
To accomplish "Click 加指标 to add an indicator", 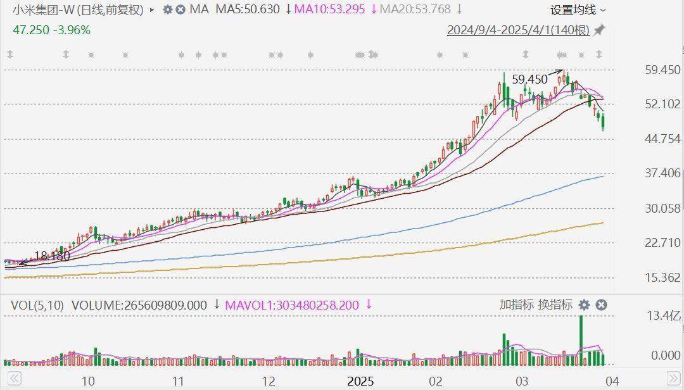I will 516,305.
